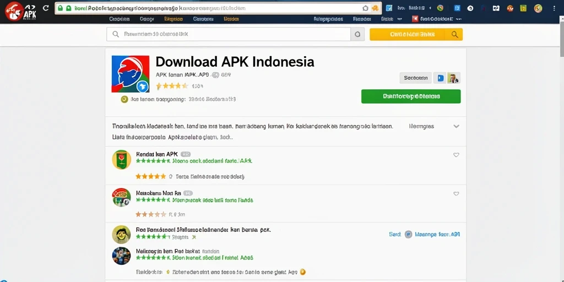Open the round profile avatar in browser toolbar
564x282 pixels.
(x=538, y=8)
